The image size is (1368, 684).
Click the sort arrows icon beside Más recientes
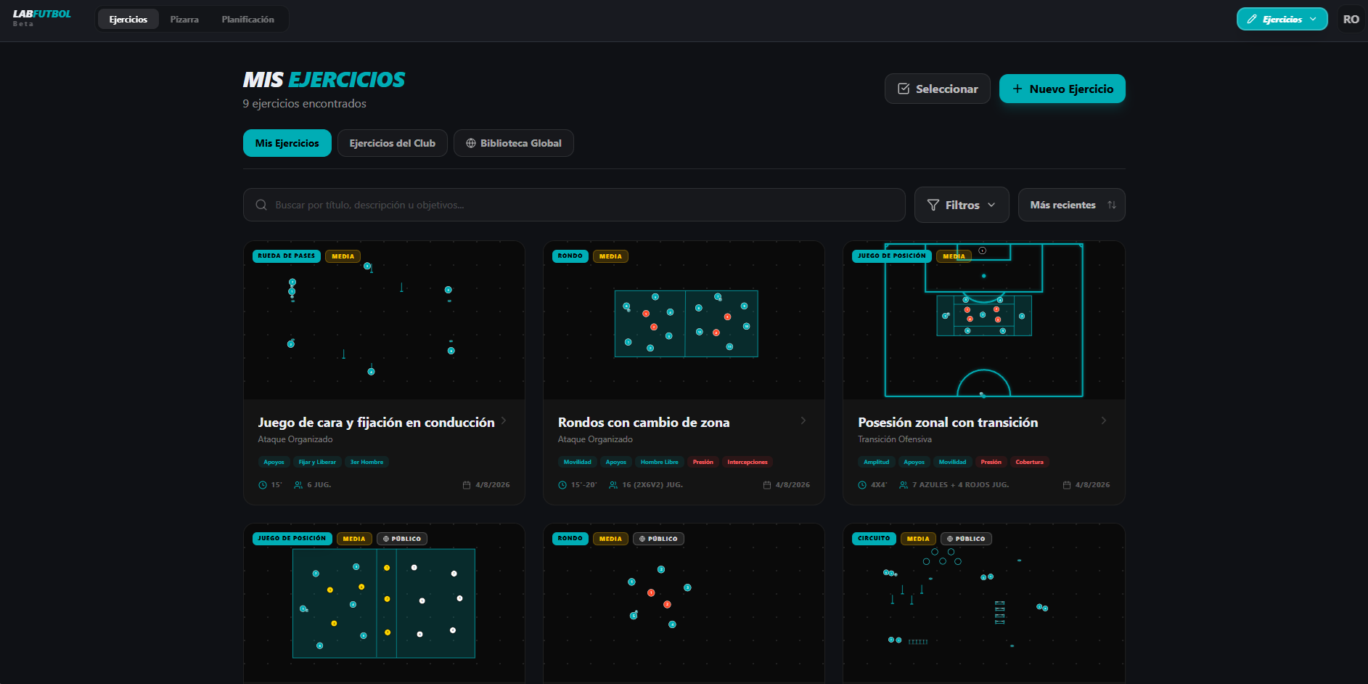[x=1112, y=205]
